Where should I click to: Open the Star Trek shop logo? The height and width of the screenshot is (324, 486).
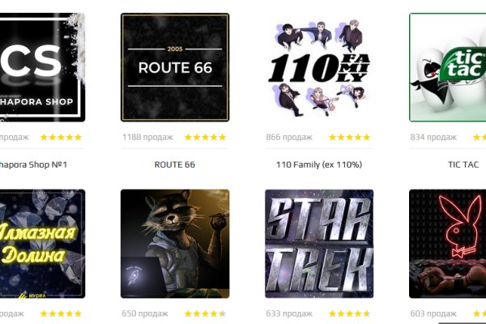point(319,244)
